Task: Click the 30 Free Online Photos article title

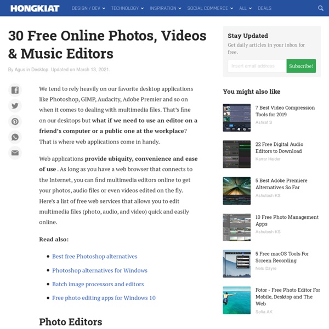Action: [107, 44]
